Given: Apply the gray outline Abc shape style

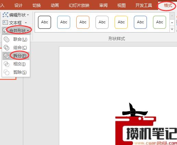Looking at the screenshot, I should coord(102,22).
